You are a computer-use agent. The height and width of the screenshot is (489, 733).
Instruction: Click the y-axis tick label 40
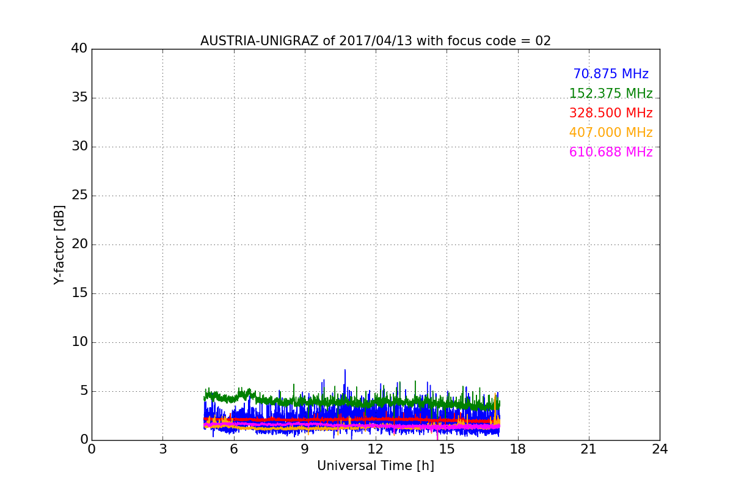coord(79,49)
